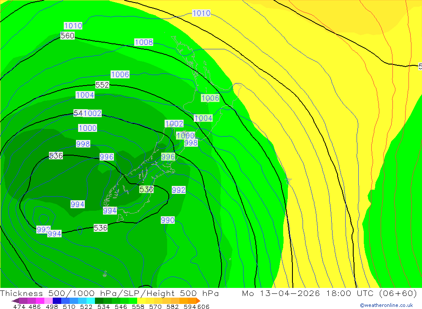Click the '992' label east of South Island
The height and width of the screenshot is (309, 422).
tap(179, 190)
